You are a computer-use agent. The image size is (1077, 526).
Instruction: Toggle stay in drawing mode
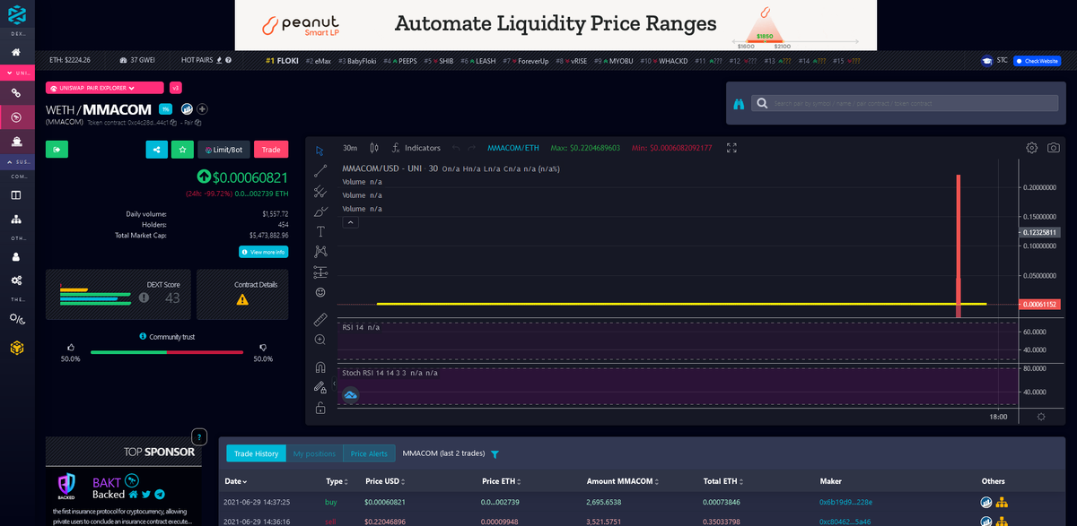pos(320,388)
